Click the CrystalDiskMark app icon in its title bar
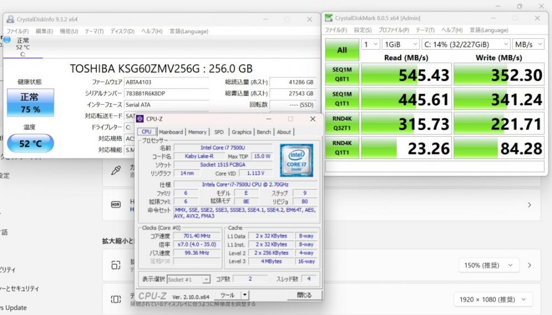This screenshot has height=315, width=552. (x=329, y=18)
